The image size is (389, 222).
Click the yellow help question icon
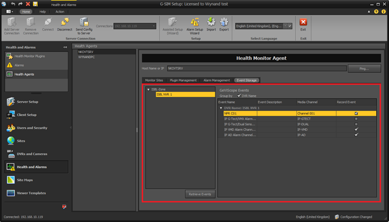click(376, 12)
